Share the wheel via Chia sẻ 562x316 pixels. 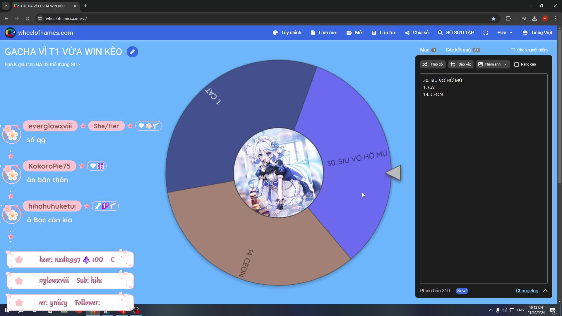coord(417,33)
